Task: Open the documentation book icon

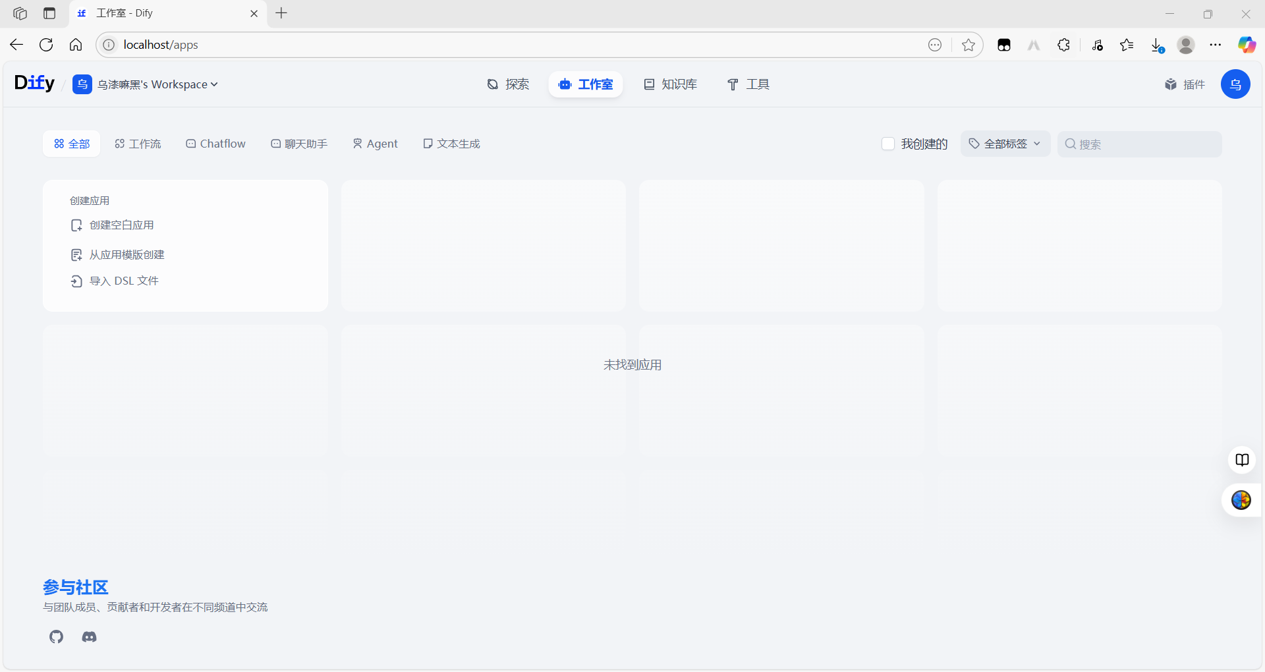Action: [1242, 460]
